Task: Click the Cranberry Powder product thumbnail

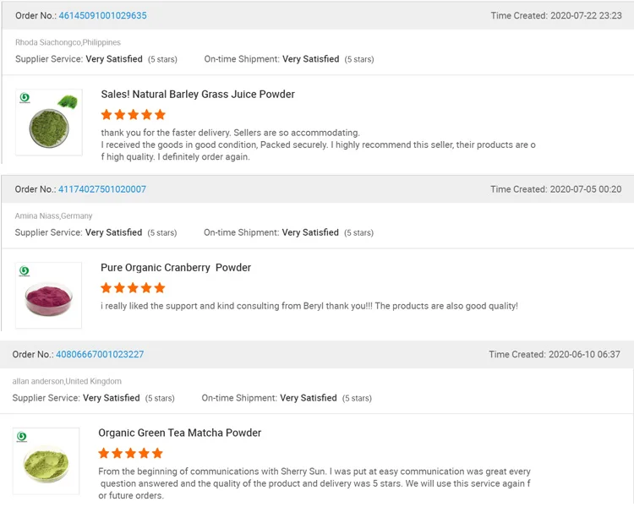Action: (x=48, y=296)
